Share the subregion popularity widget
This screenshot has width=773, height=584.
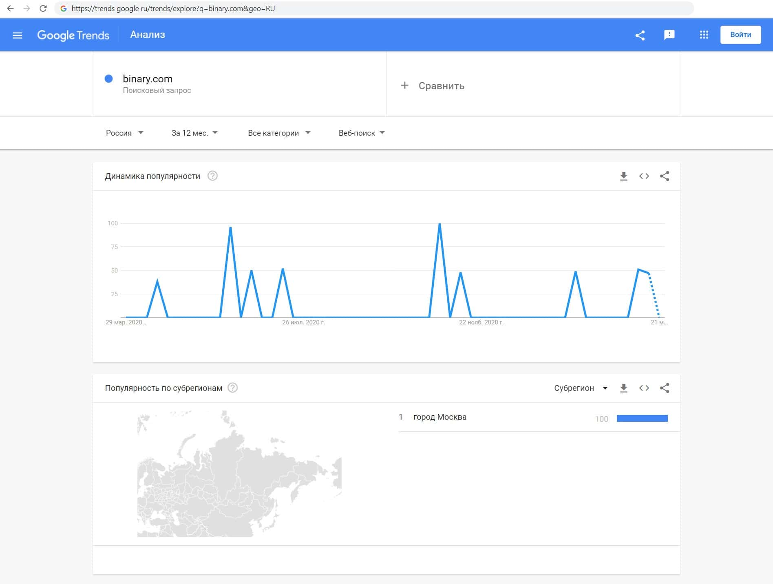[665, 388]
